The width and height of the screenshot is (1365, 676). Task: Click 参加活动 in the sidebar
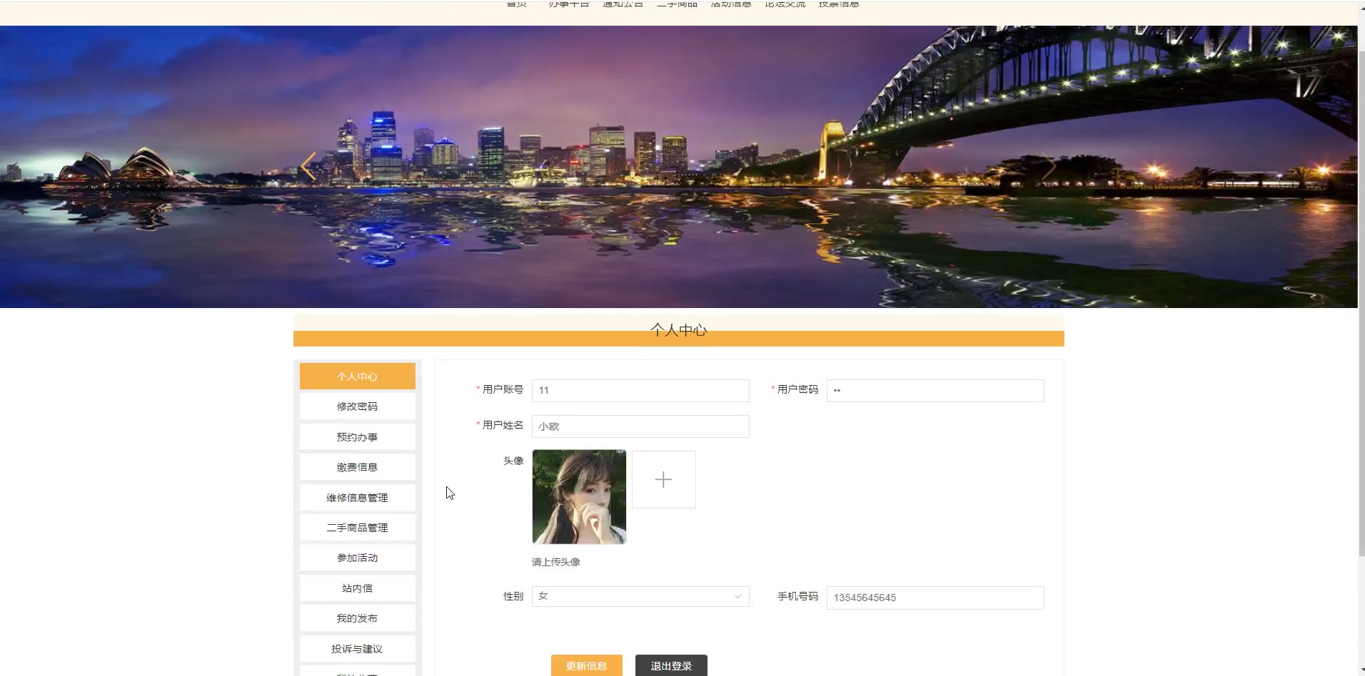pyautogui.click(x=357, y=558)
